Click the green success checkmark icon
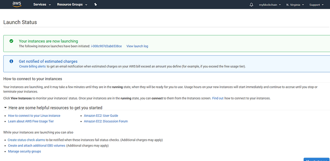The height and width of the screenshot is (161, 330). click(x=12, y=41)
